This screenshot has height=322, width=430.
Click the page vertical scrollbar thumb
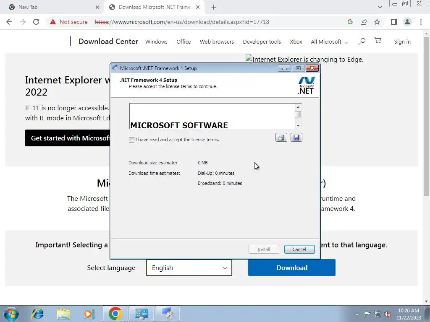click(426, 117)
